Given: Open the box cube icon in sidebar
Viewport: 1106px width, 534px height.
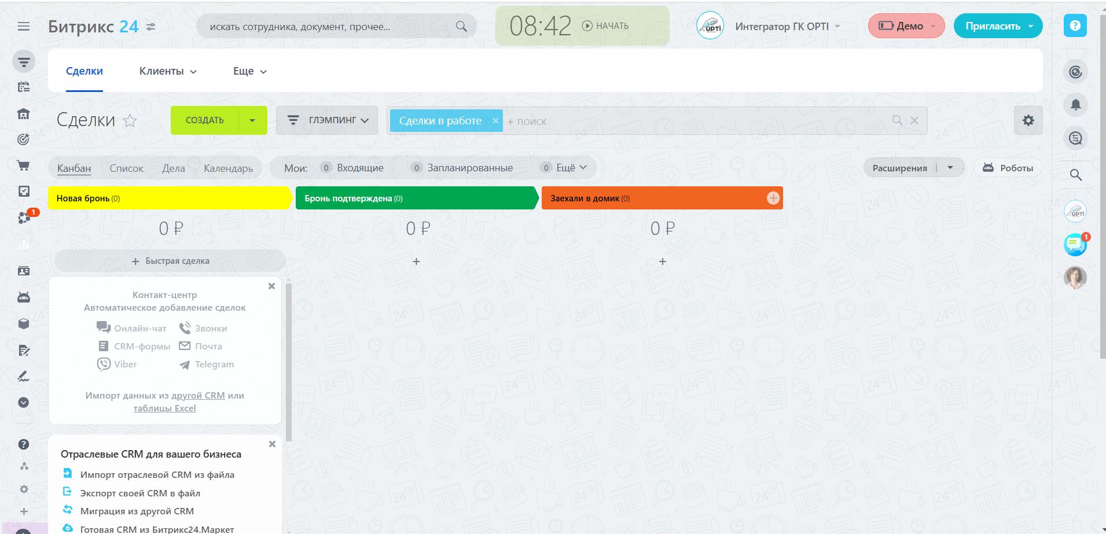Looking at the screenshot, I should [x=24, y=323].
